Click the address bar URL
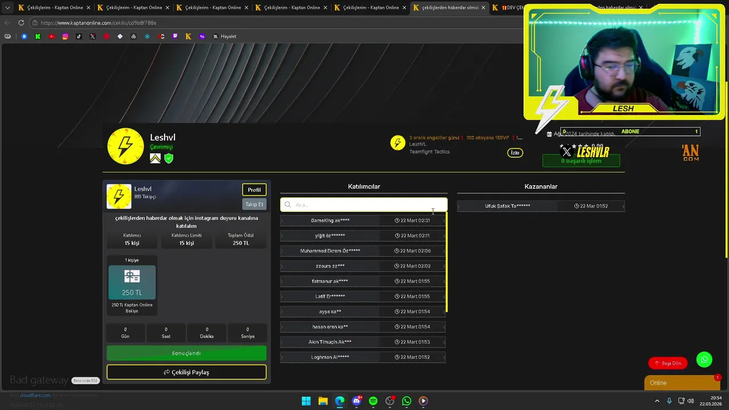729x410 pixels. pyautogui.click(x=99, y=23)
